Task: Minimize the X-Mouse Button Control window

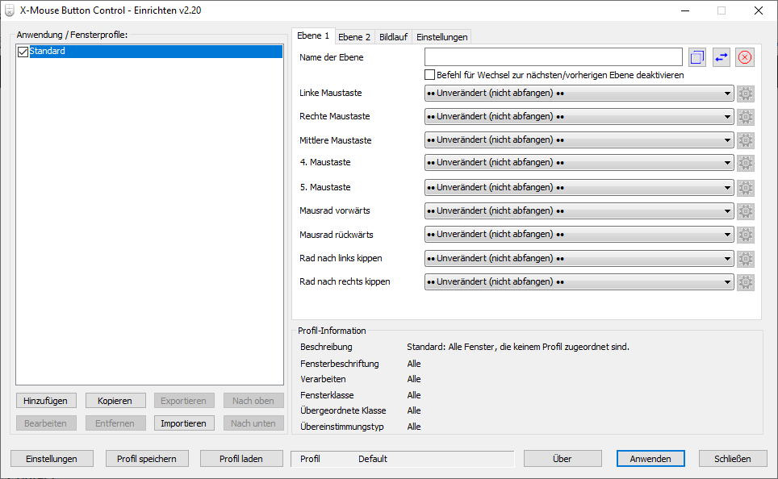Action: (685, 10)
